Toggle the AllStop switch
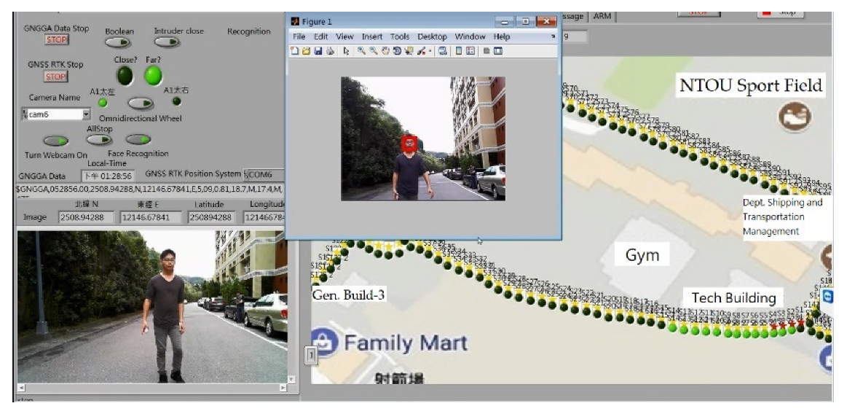Screen dimensions: 847x414 click(99, 139)
